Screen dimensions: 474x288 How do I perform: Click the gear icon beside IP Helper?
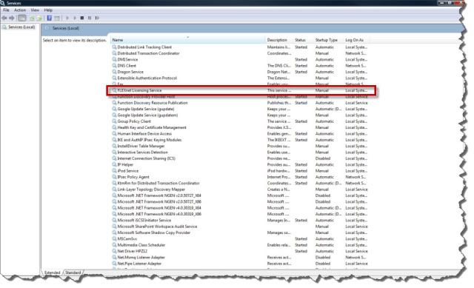[x=114, y=164]
